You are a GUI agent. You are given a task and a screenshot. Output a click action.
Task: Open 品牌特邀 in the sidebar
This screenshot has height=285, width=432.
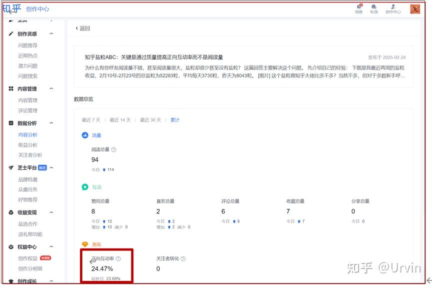click(x=28, y=179)
